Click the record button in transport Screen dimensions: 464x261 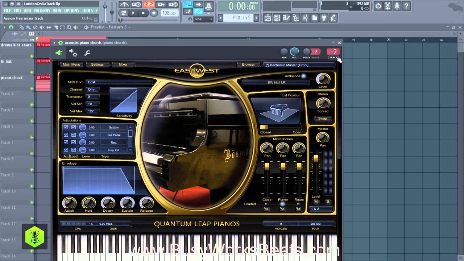tap(154, 13)
